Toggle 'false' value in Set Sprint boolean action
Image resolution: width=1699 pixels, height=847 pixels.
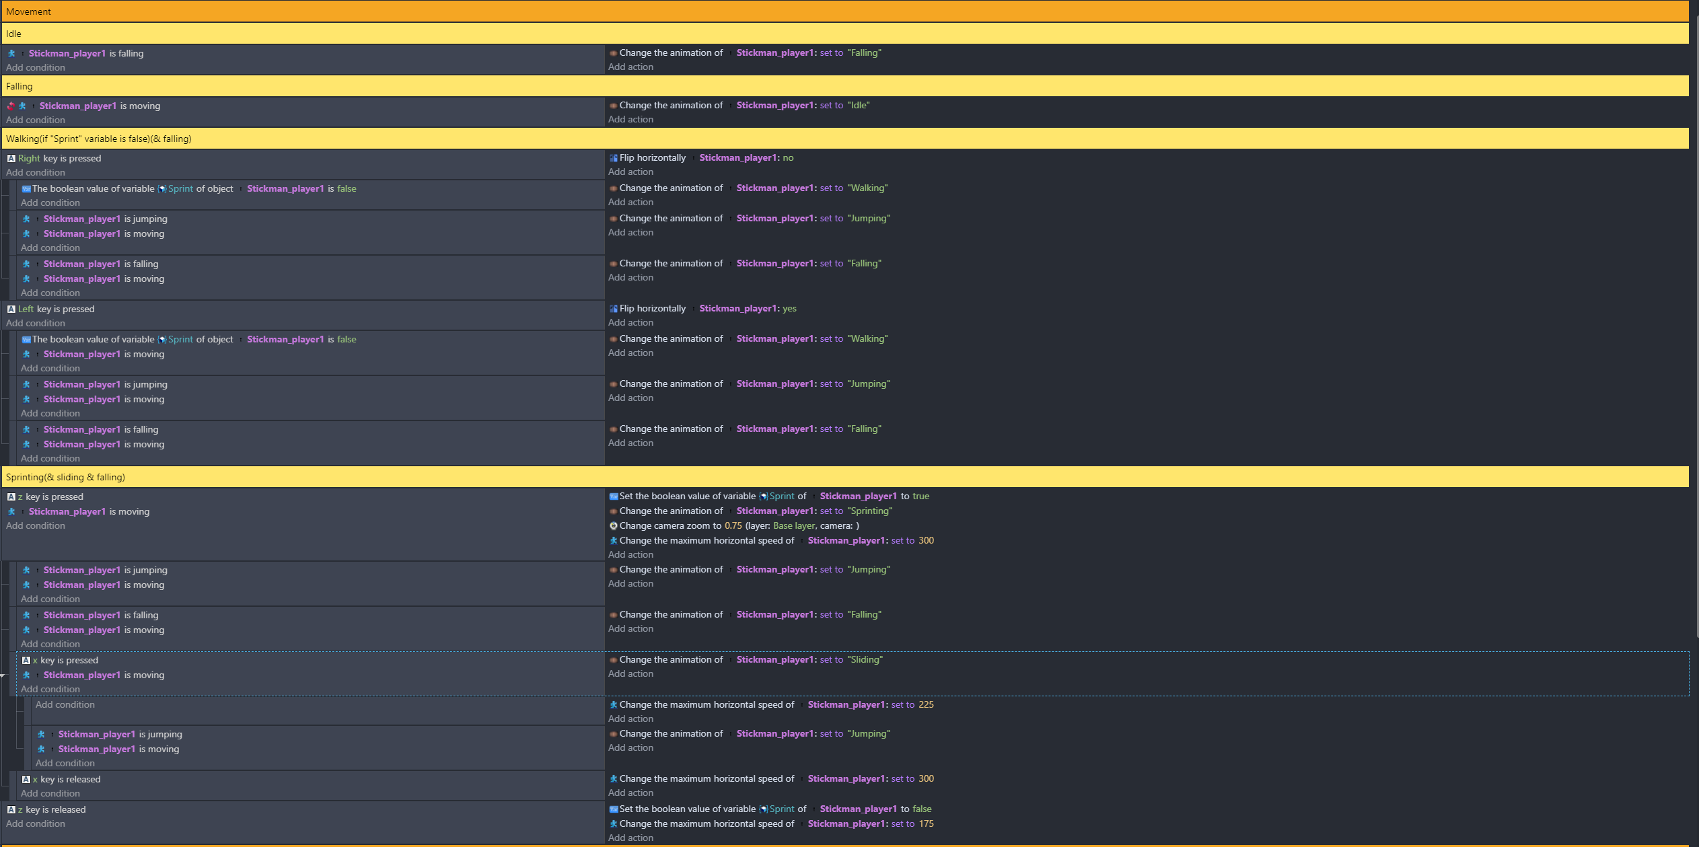[922, 809]
